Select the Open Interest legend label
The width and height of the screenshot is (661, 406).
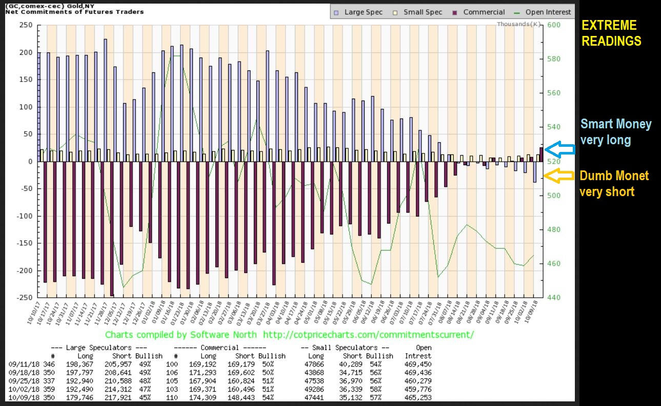tap(548, 12)
